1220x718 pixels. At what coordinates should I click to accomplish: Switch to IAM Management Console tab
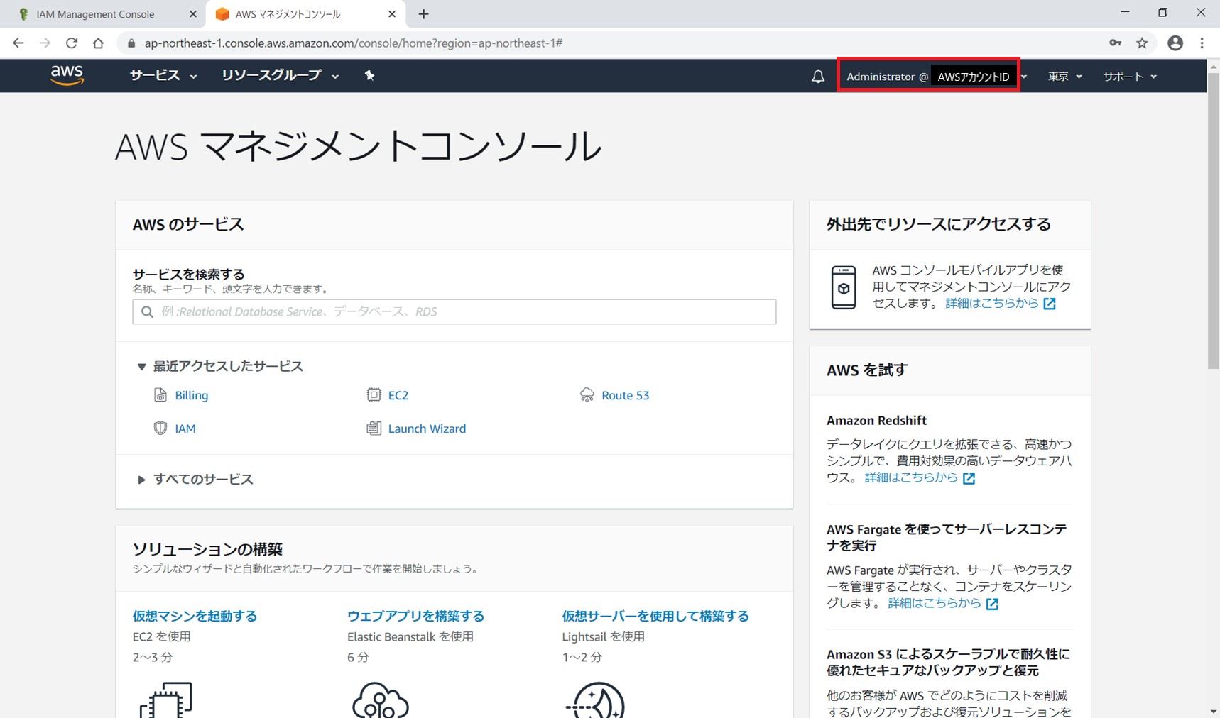tap(102, 14)
